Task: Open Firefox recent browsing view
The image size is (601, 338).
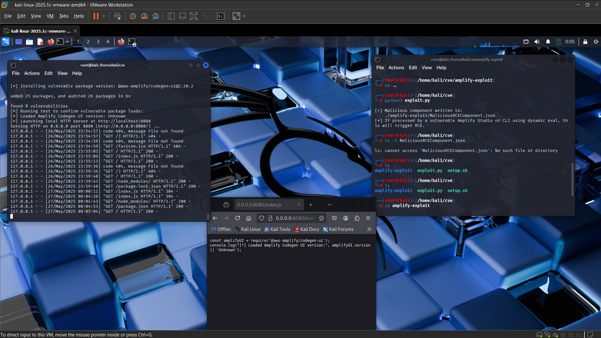Action: point(226,205)
